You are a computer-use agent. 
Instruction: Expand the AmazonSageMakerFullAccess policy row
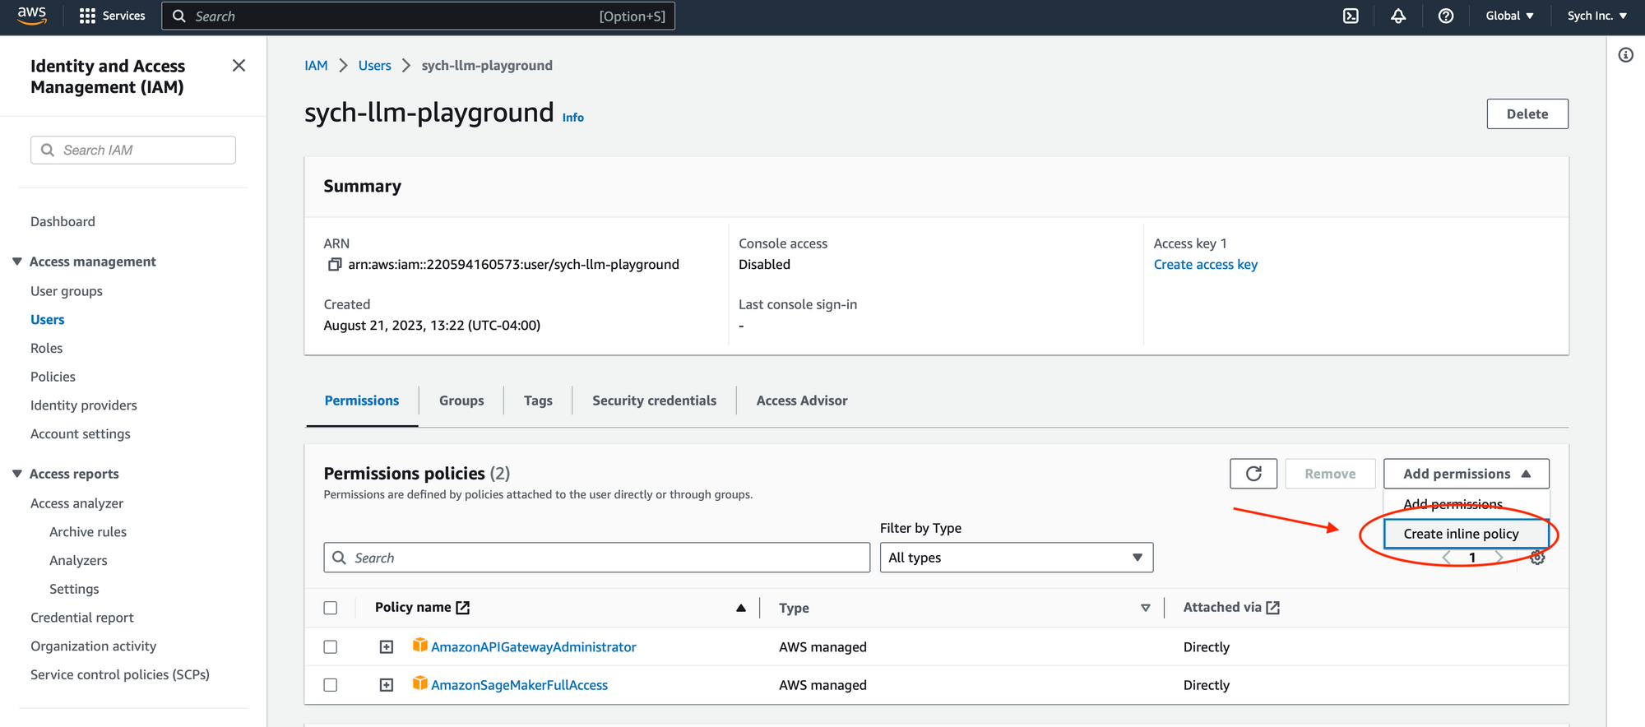pos(387,684)
